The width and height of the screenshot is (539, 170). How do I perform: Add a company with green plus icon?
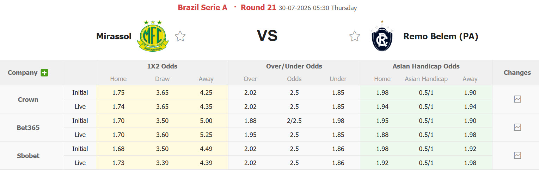click(44, 73)
